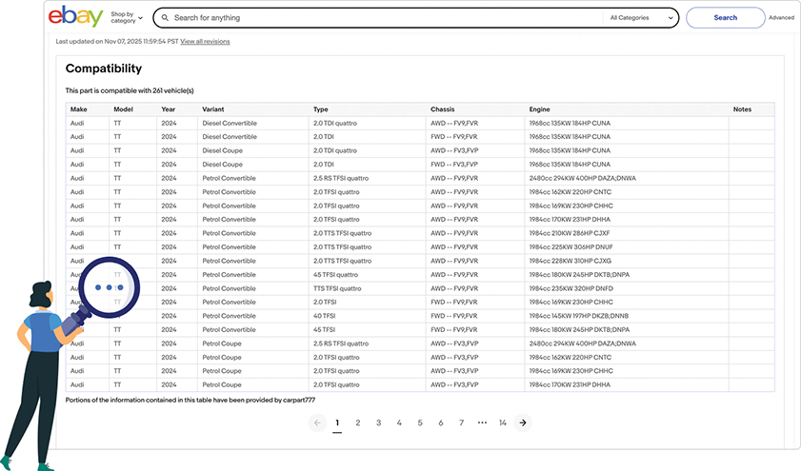This screenshot has height=471, width=801.
Task: Open the Advanced search link
Action: point(782,18)
